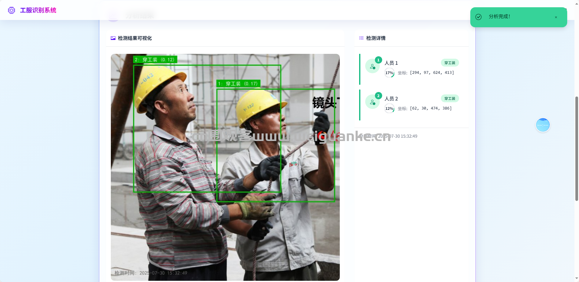579x282 pixels.
Task: Click the scrollbar down arrow
Action: click(x=577, y=278)
